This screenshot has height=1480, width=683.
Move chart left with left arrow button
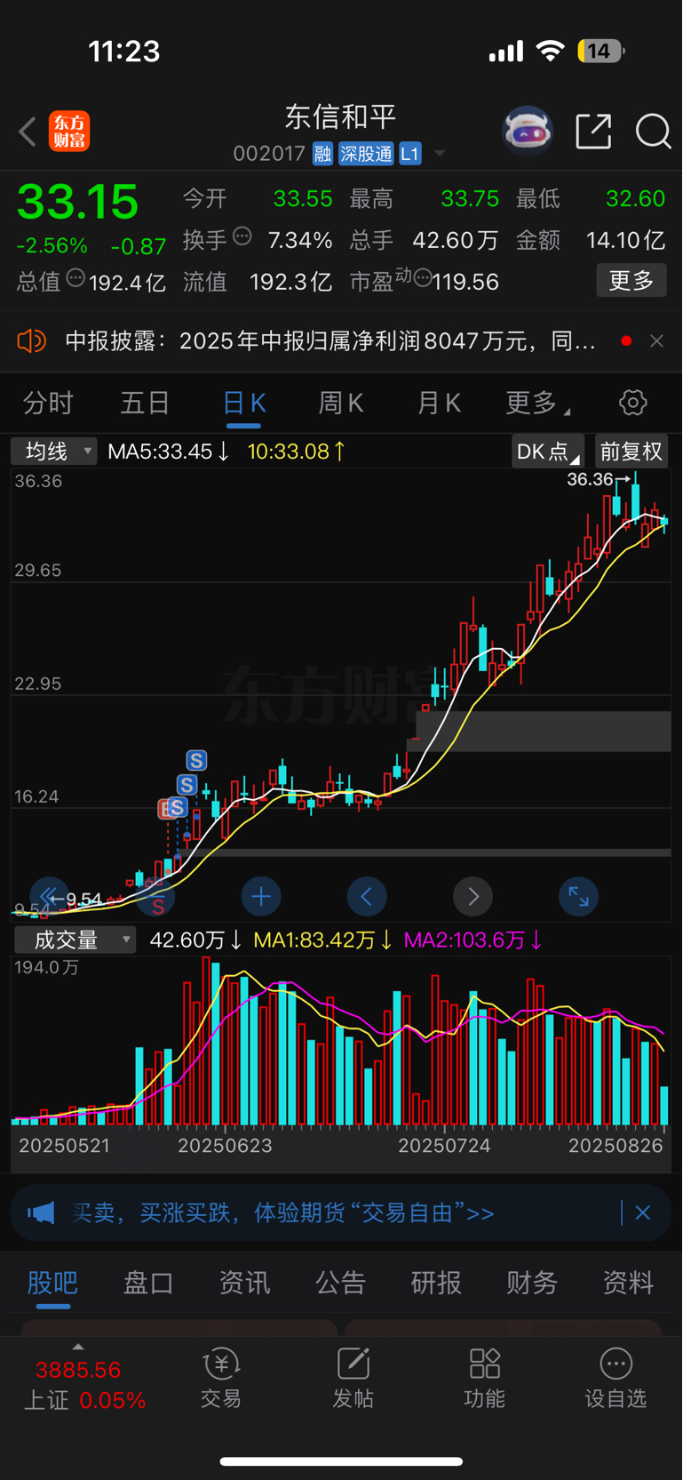367,896
